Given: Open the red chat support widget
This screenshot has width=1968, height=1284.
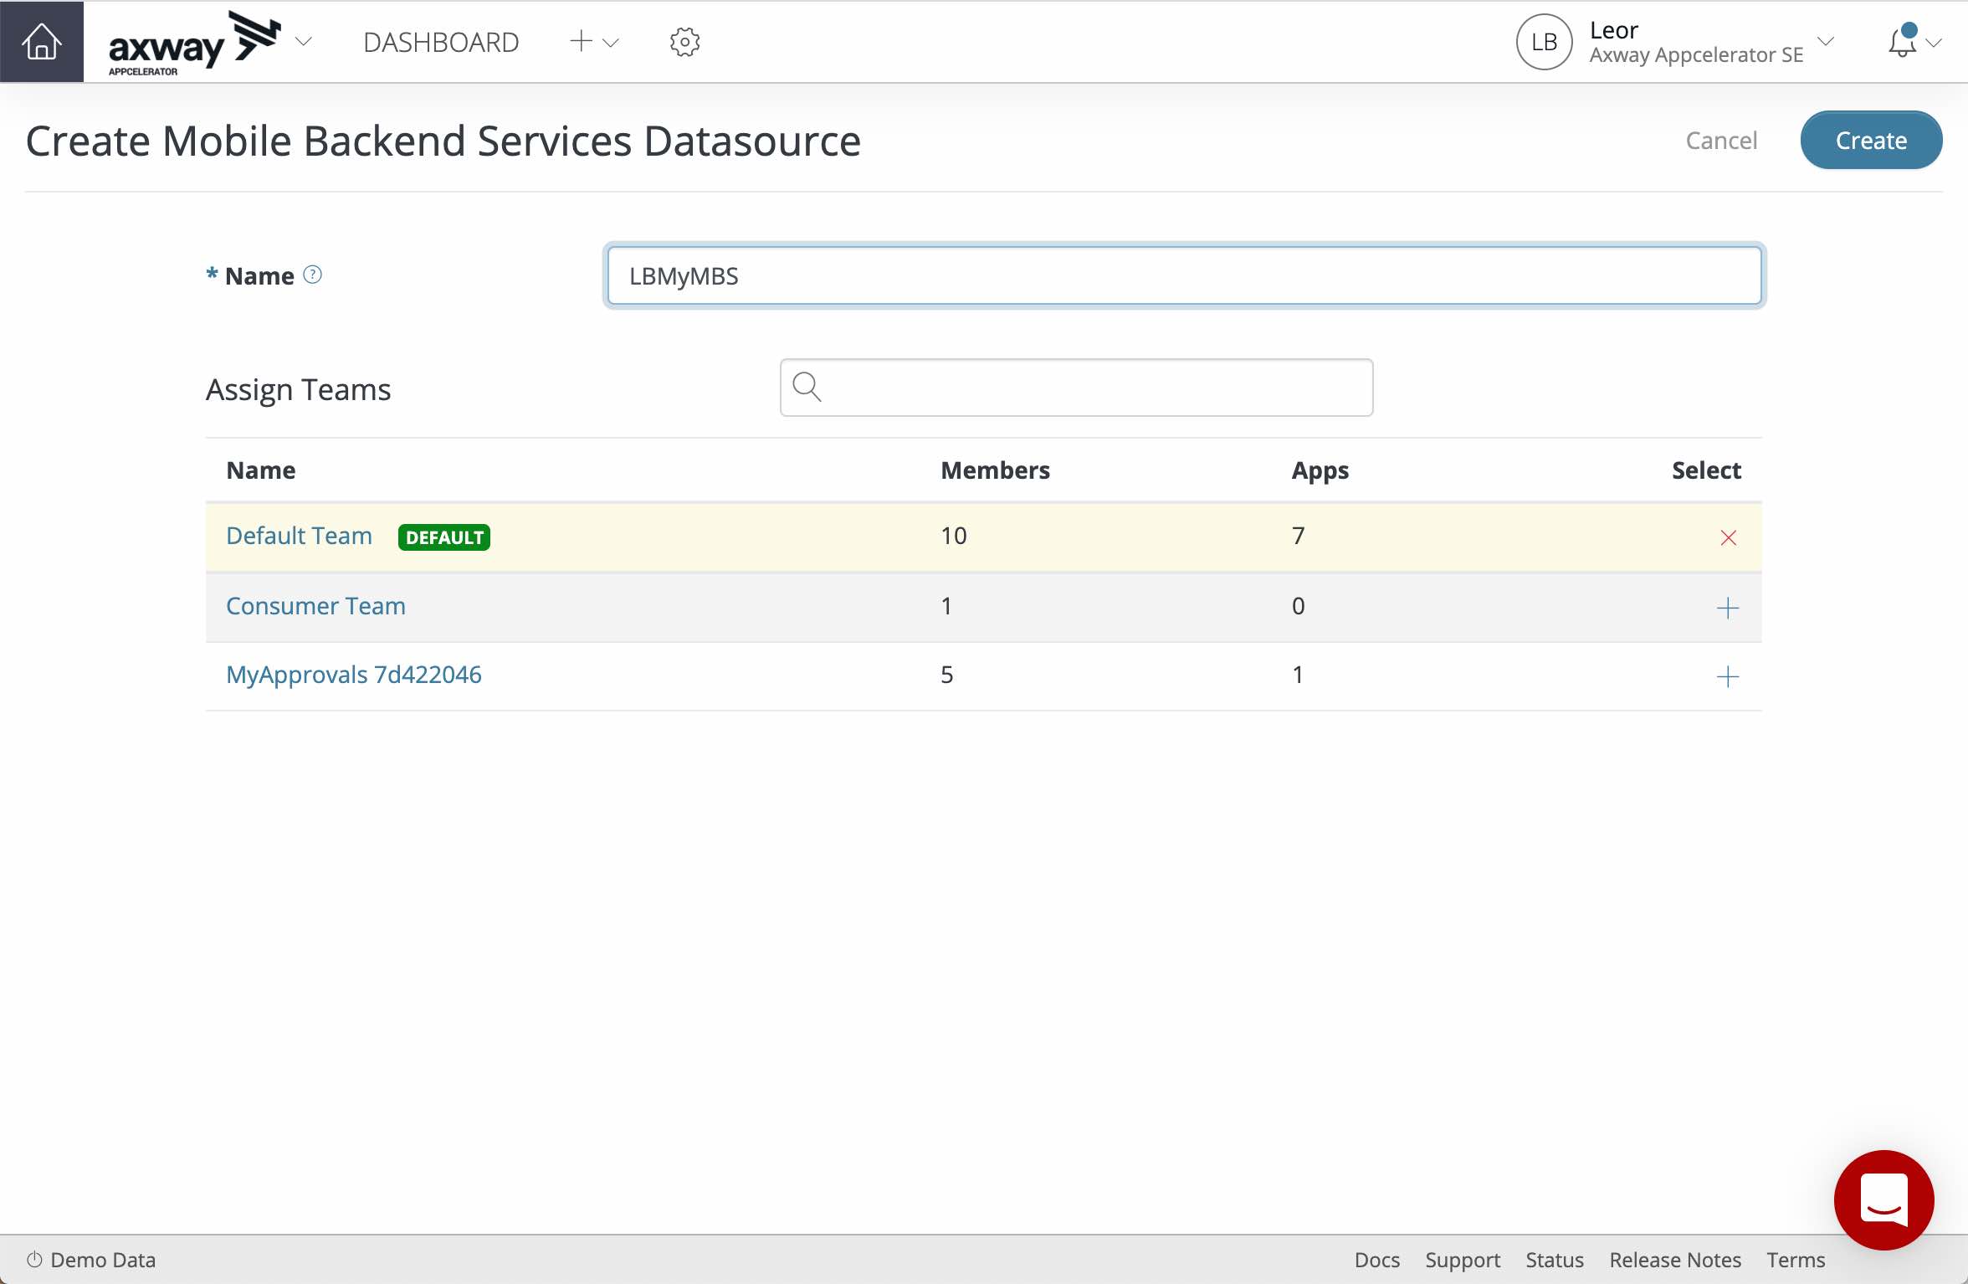Looking at the screenshot, I should click(1883, 1199).
